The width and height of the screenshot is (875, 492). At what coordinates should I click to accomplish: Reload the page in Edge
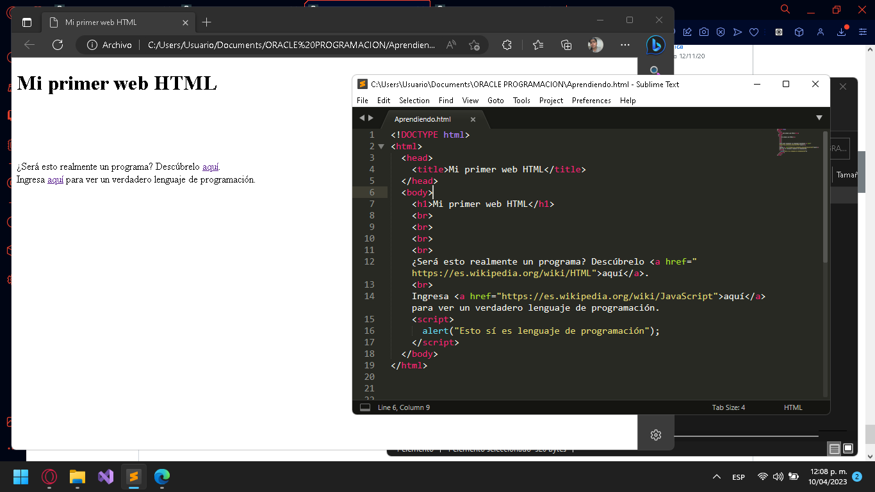coord(58,45)
